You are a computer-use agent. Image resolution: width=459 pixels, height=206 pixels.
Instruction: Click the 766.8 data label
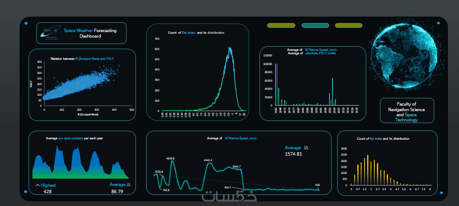click(x=166, y=190)
